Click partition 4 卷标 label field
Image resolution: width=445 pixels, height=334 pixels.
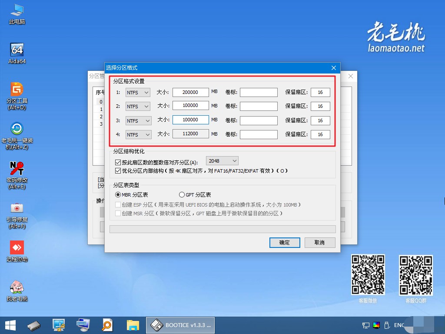pyautogui.click(x=259, y=135)
